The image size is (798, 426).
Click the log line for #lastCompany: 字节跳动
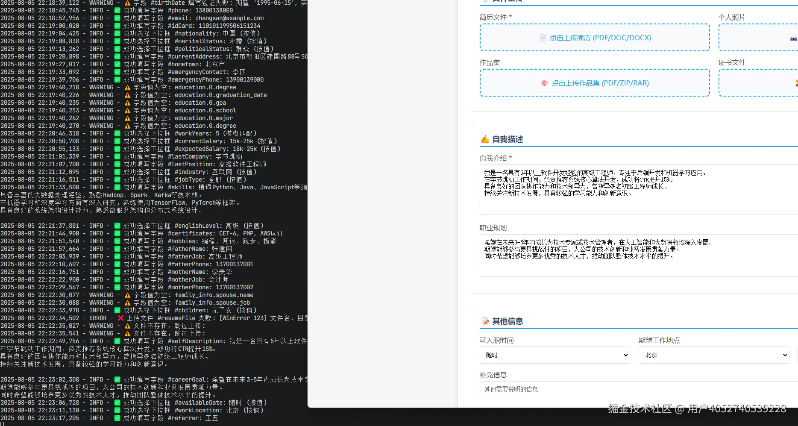121,156
